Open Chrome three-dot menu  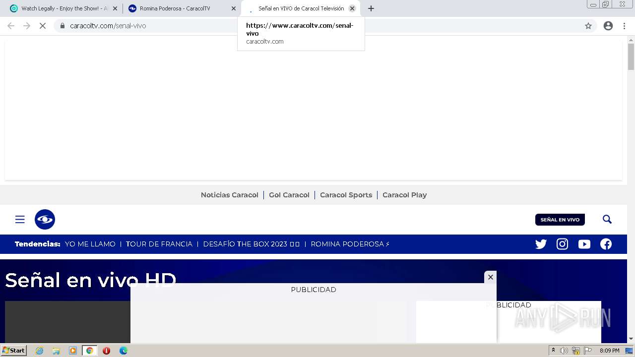pyautogui.click(x=624, y=26)
